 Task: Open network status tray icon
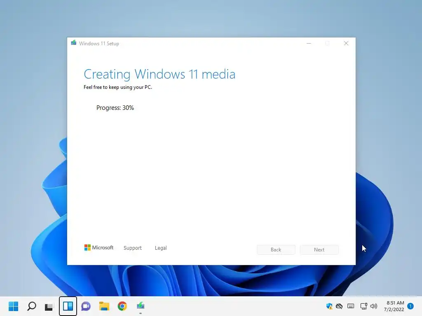[x=363, y=306]
